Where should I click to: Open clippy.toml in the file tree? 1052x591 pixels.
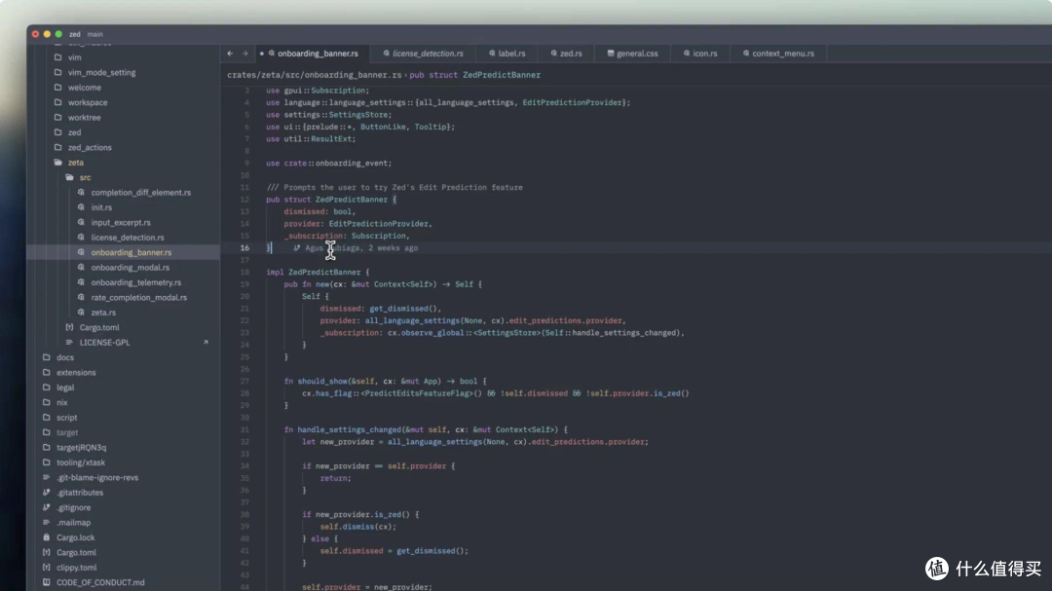click(x=77, y=568)
